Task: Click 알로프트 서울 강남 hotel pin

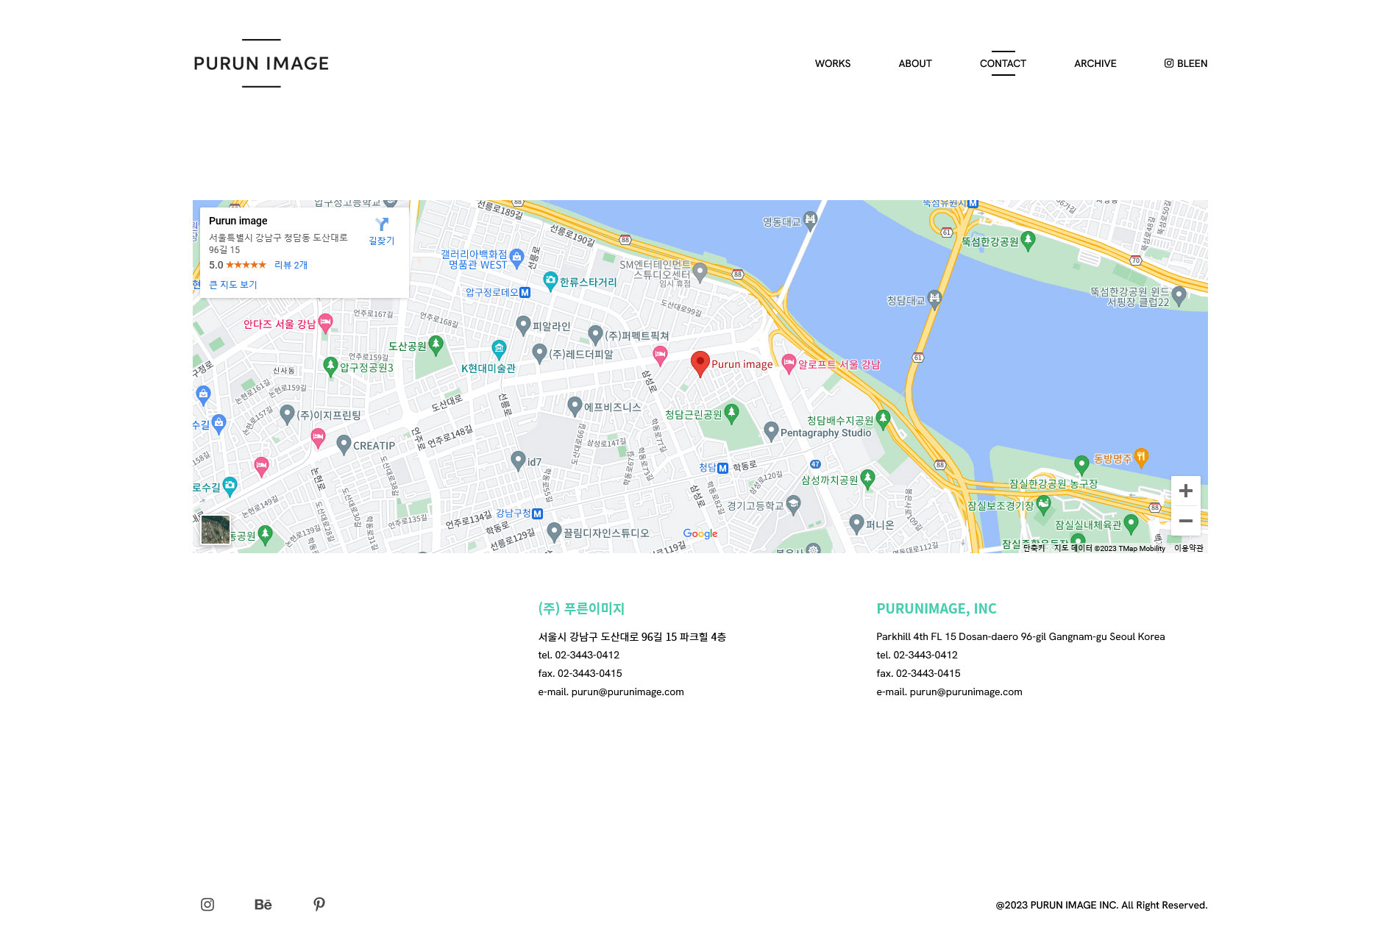Action: 789,362
